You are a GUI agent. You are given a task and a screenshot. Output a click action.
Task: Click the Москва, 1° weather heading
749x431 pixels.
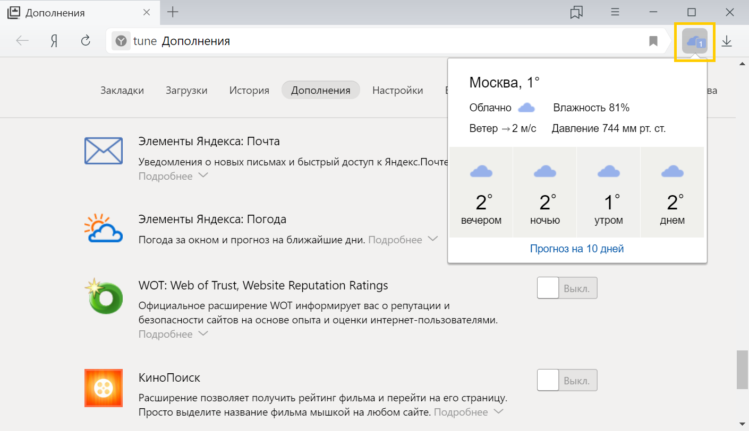coord(505,83)
